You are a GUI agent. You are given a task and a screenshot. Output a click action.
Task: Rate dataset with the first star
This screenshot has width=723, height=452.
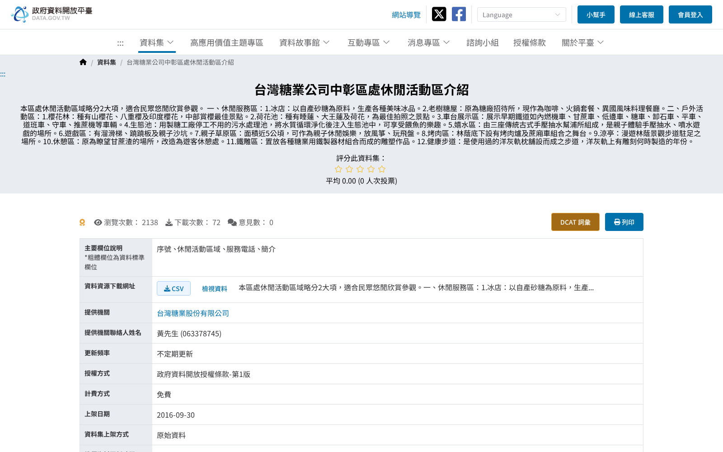pyautogui.click(x=338, y=169)
